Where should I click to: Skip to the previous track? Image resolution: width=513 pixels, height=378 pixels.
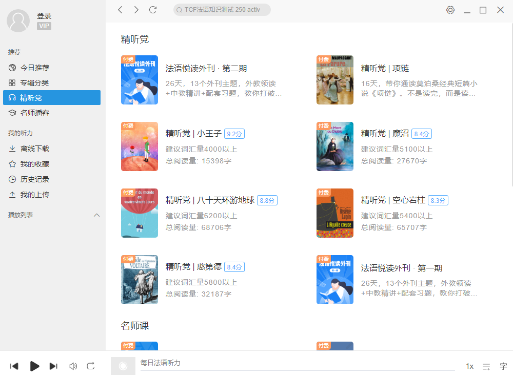[x=14, y=366]
